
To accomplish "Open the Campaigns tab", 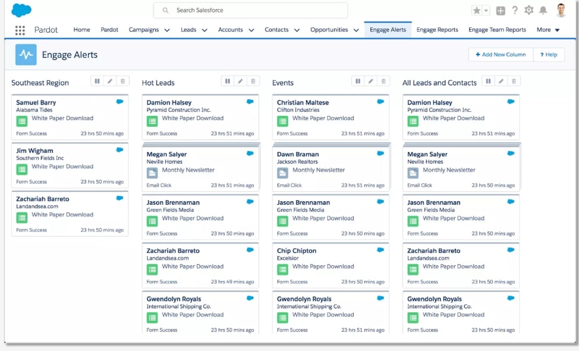I will point(144,30).
